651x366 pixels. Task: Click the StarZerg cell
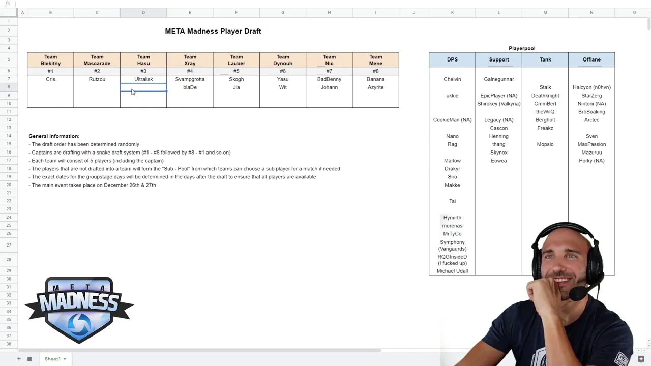591,96
